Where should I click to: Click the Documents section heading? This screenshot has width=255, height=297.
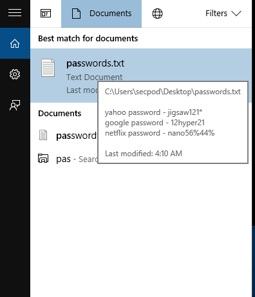[60, 114]
